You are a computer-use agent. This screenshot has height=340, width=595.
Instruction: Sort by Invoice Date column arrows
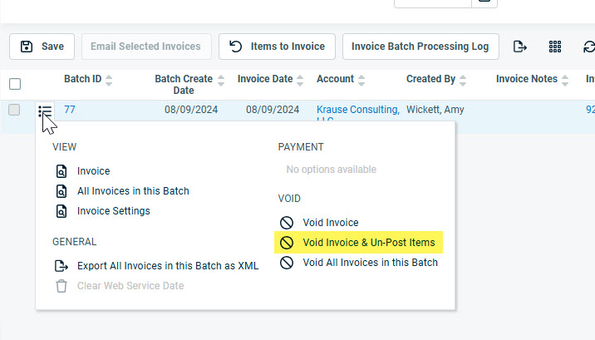click(x=300, y=80)
